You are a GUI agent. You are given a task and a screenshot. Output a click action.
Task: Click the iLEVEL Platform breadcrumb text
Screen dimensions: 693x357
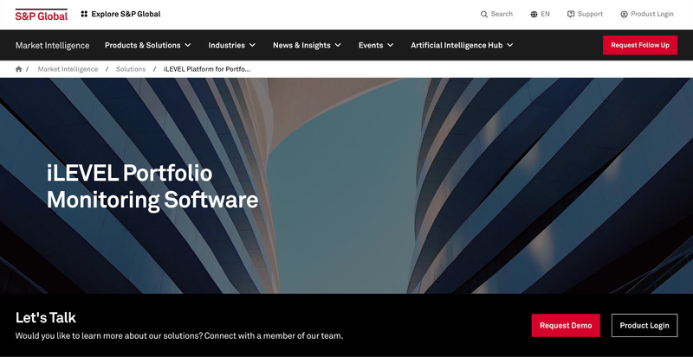[207, 69]
